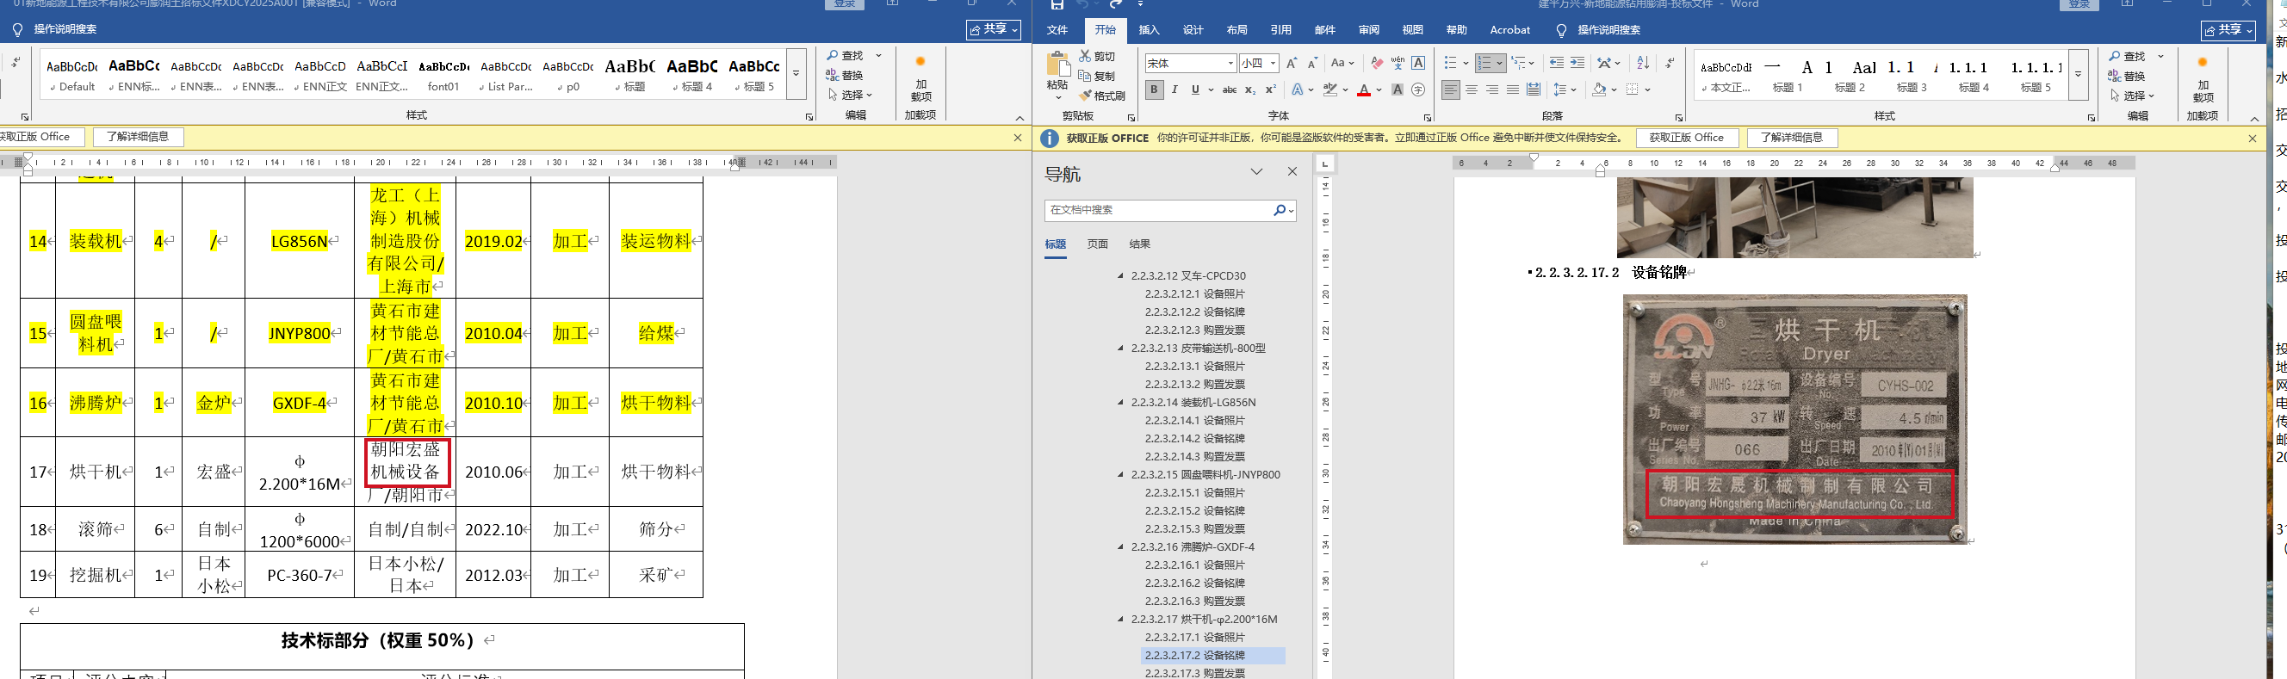Close the navigation (导航) pane
Screen dimensions: 2287x679
pyautogui.click(x=1292, y=172)
